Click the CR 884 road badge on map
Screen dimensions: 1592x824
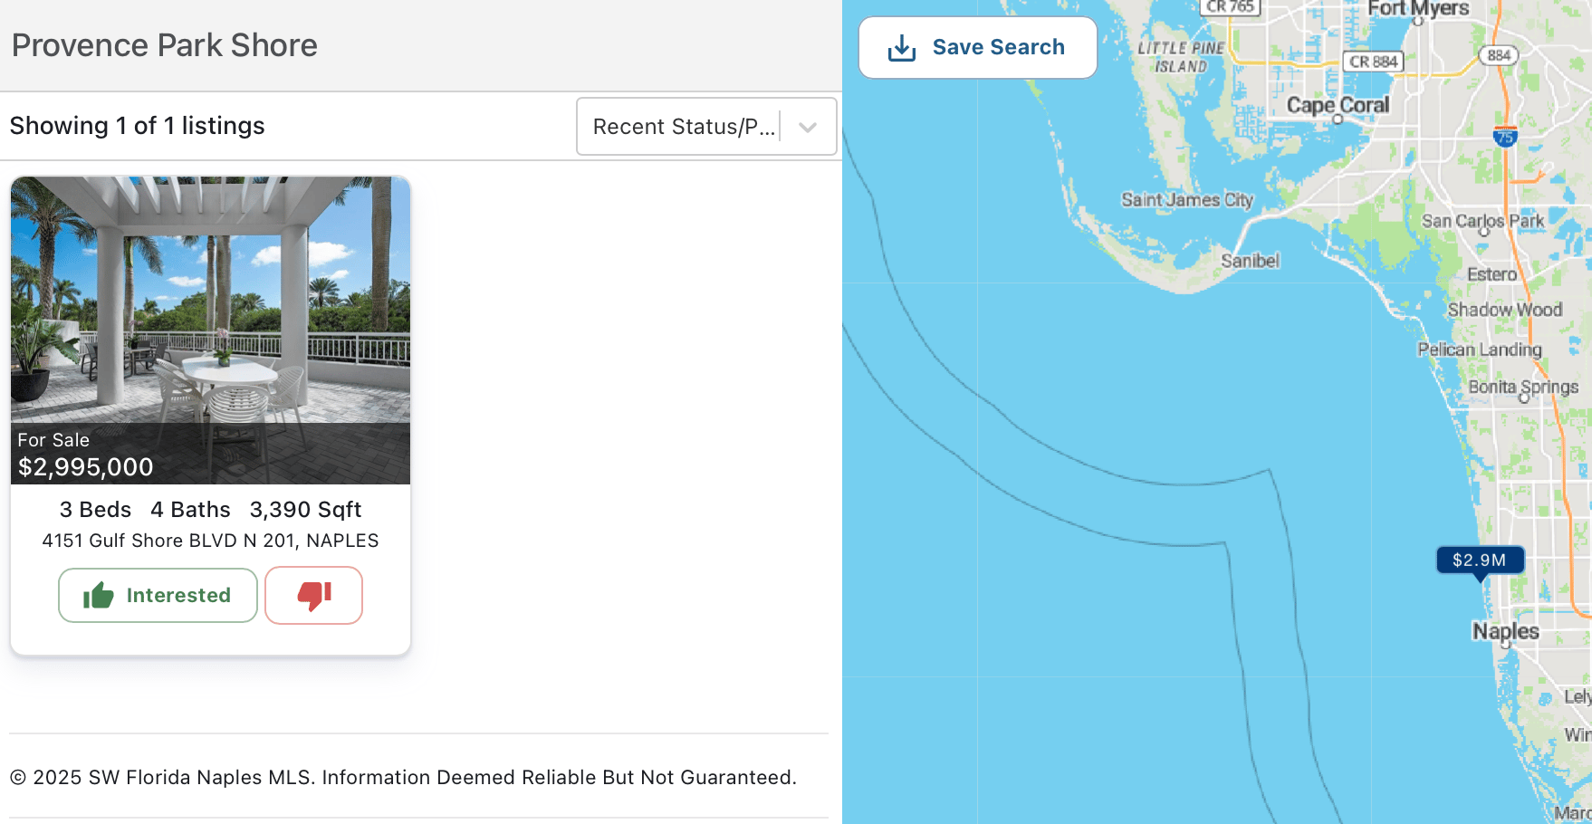coord(1373,62)
